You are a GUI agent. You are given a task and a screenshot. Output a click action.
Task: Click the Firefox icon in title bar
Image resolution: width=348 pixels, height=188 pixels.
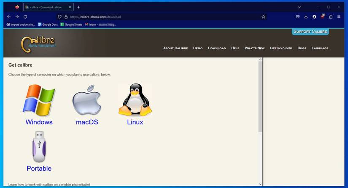click(17, 7)
